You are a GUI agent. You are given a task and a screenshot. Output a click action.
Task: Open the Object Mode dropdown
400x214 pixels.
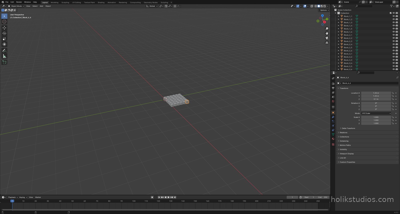pos(16,6)
